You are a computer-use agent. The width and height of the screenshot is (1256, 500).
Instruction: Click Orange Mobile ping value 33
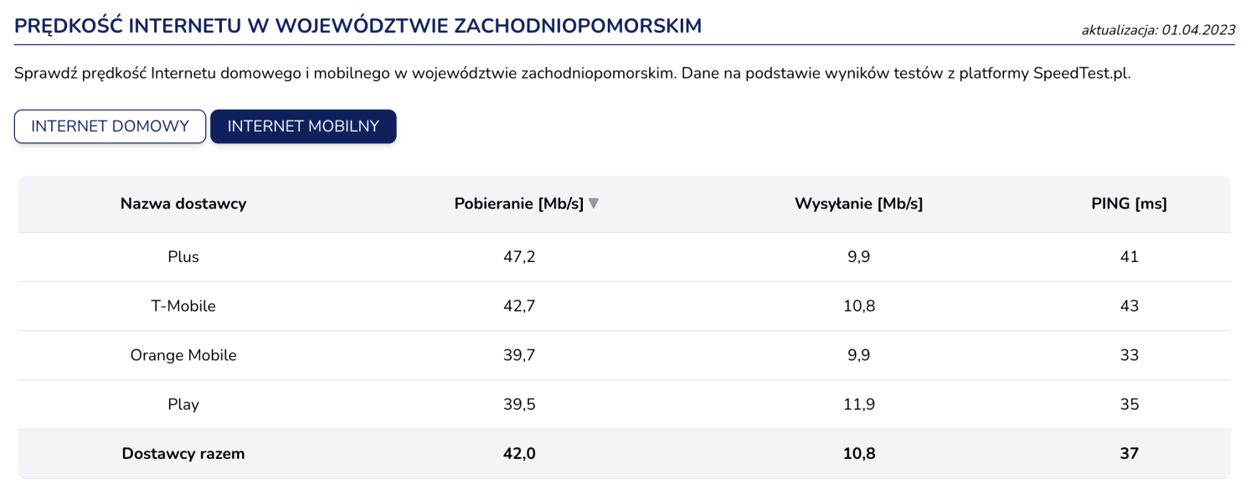point(1129,355)
